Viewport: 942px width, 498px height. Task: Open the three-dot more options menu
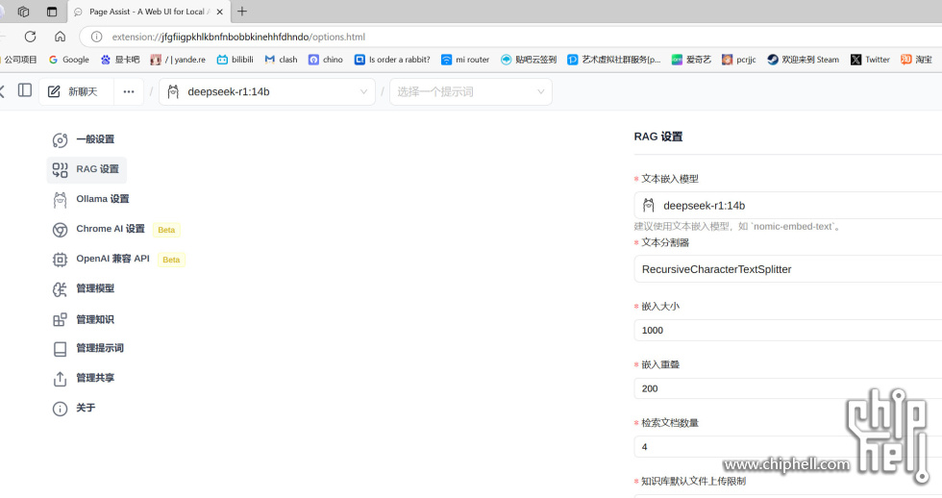[129, 92]
